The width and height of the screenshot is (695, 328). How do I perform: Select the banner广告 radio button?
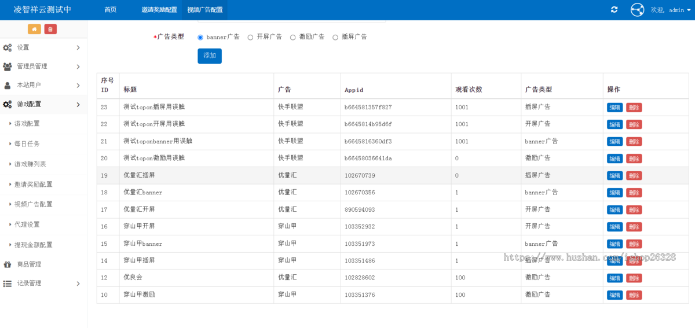click(x=200, y=37)
